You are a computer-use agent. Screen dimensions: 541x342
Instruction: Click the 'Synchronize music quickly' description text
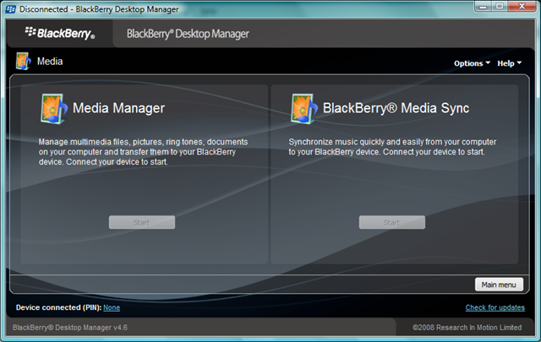[x=392, y=147]
